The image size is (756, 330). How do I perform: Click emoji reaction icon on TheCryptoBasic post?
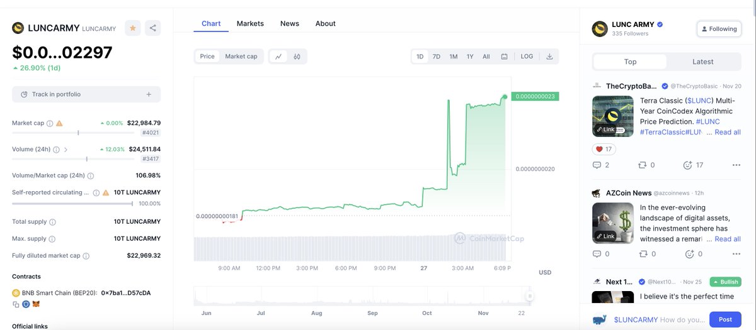[688, 165]
